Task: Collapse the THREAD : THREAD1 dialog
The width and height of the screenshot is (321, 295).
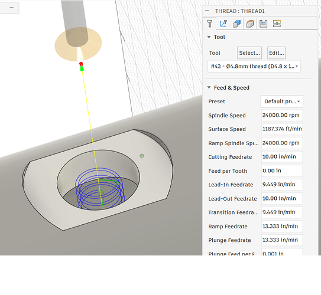Action: click(207, 11)
